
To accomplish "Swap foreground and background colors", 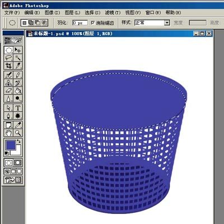I will (x=19, y=141).
